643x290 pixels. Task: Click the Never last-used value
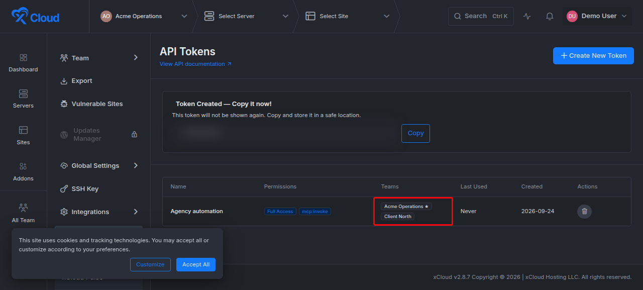tap(468, 211)
